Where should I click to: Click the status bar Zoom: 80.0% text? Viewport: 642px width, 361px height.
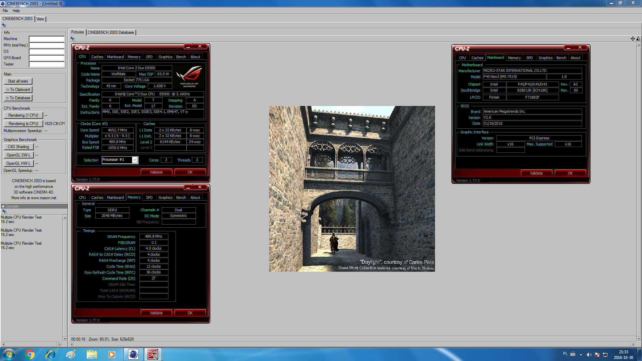[x=99, y=339]
